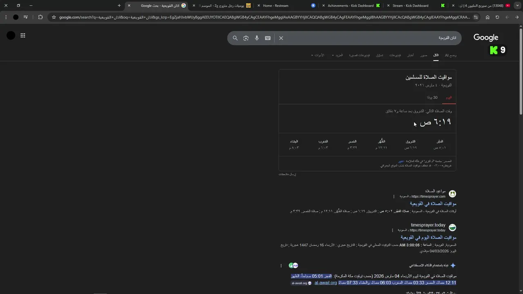Click the الظهر 12:11 prayer time

coord(382,145)
